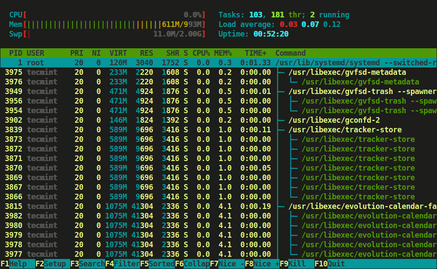Click the 611M/993M memory value
The height and width of the screenshot is (269, 437).
(181, 24)
